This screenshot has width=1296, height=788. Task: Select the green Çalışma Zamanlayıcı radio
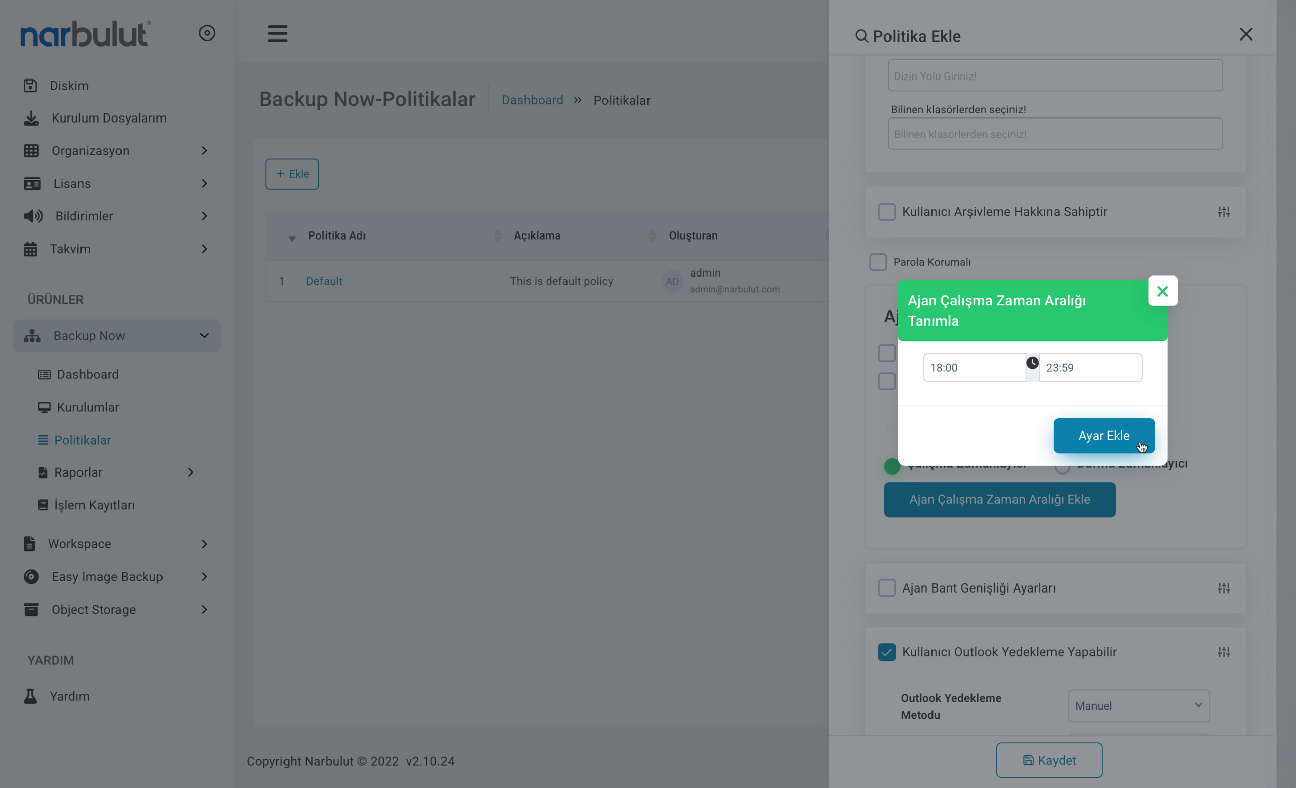click(892, 466)
